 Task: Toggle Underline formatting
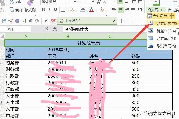[55, 10]
